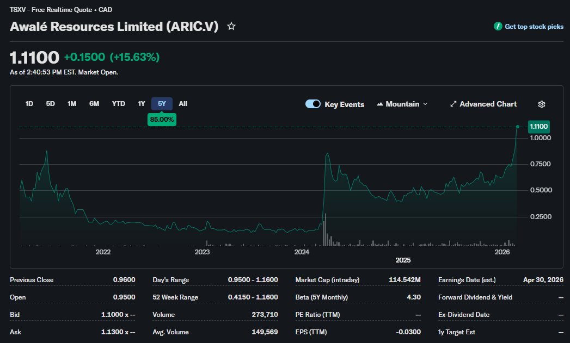
Task: Toggle the Key Events switch
Action: click(313, 104)
